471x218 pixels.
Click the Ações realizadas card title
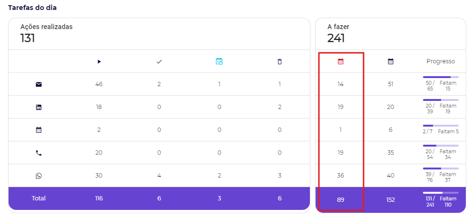click(x=47, y=27)
